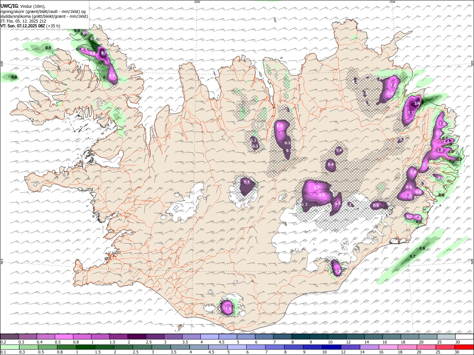474x355 pixels.
Task: Click the white swatch above 30 in snow legend
Action: pyautogui.click(x=464, y=337)
